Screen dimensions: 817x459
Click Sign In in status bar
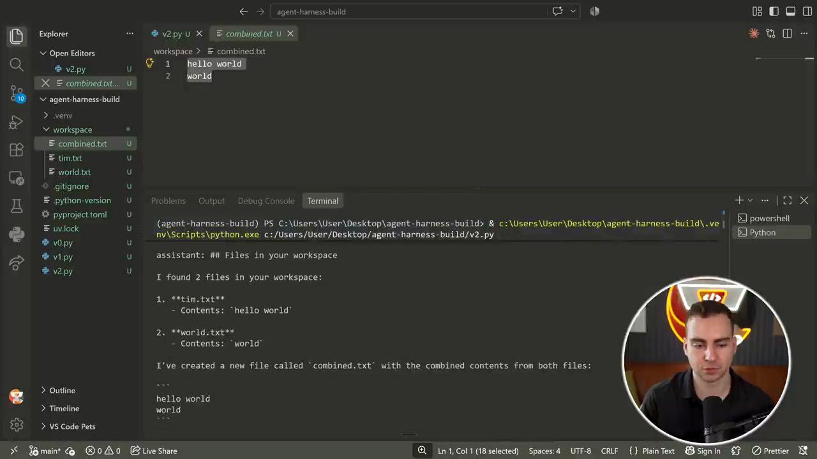[x=703, y=451]
